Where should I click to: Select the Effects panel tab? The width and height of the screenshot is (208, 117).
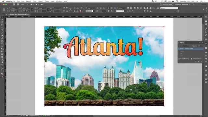pos(182,43)
